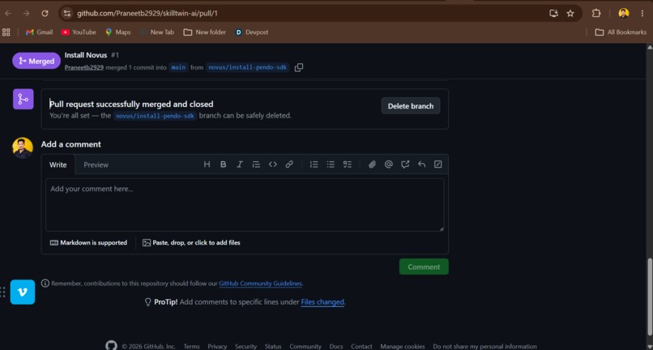Insert a task list in comment
653x350 pixels.
point(348,164)
